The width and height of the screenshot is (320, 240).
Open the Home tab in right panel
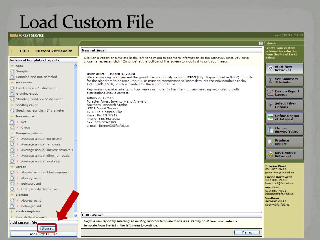coord(271,43)
